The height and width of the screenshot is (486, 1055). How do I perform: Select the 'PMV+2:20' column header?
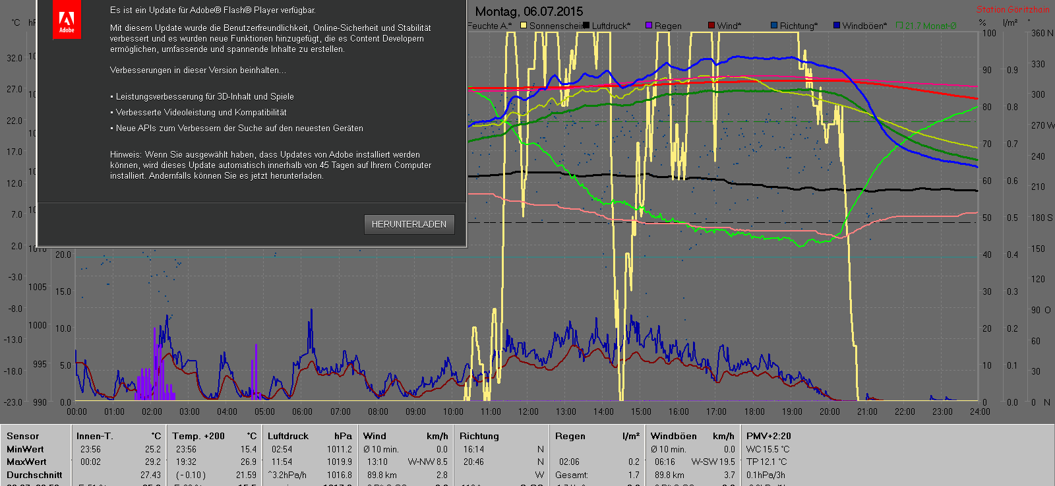click(x=769, y=436)
